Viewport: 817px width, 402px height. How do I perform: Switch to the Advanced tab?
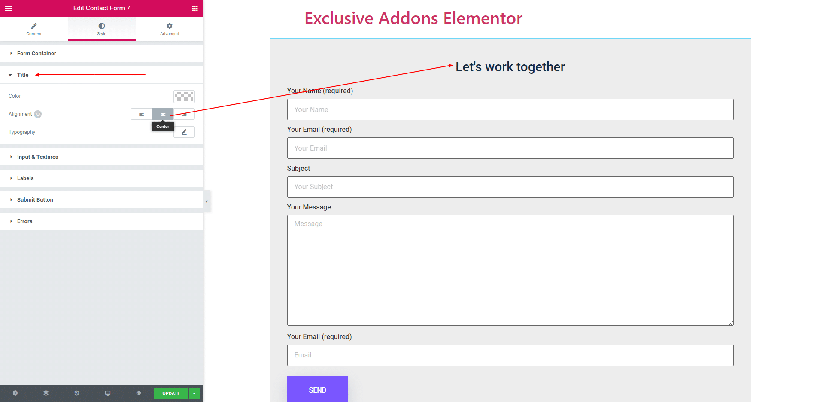[x=170, y=29]
